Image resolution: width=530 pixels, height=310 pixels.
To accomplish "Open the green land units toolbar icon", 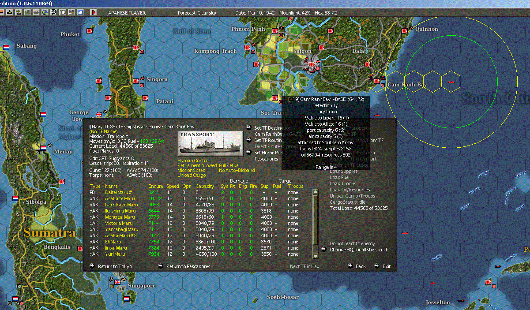I will point(27,12).
